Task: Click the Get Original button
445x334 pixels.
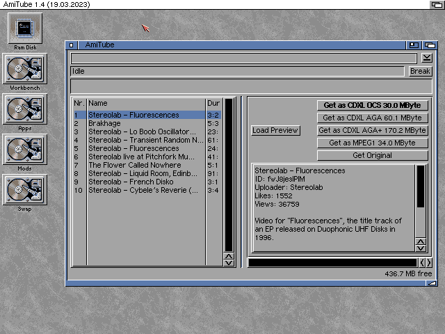Action: 373,155
